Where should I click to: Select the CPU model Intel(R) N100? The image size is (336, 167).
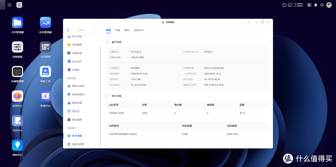(116, 113)
